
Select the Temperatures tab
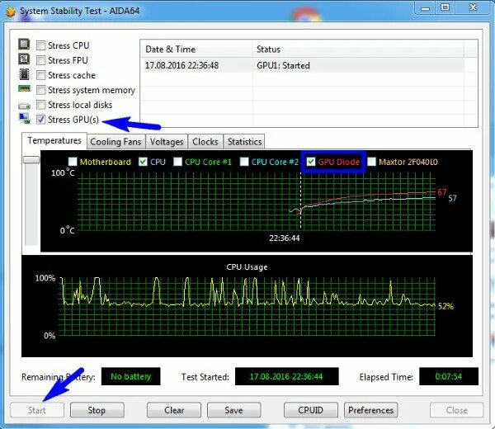pos(54,140)
